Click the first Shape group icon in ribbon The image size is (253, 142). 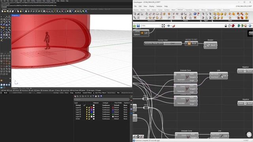point(215,14)
